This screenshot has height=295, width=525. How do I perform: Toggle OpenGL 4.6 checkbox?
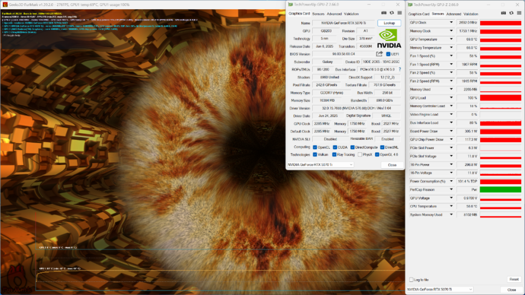[377, 155]
